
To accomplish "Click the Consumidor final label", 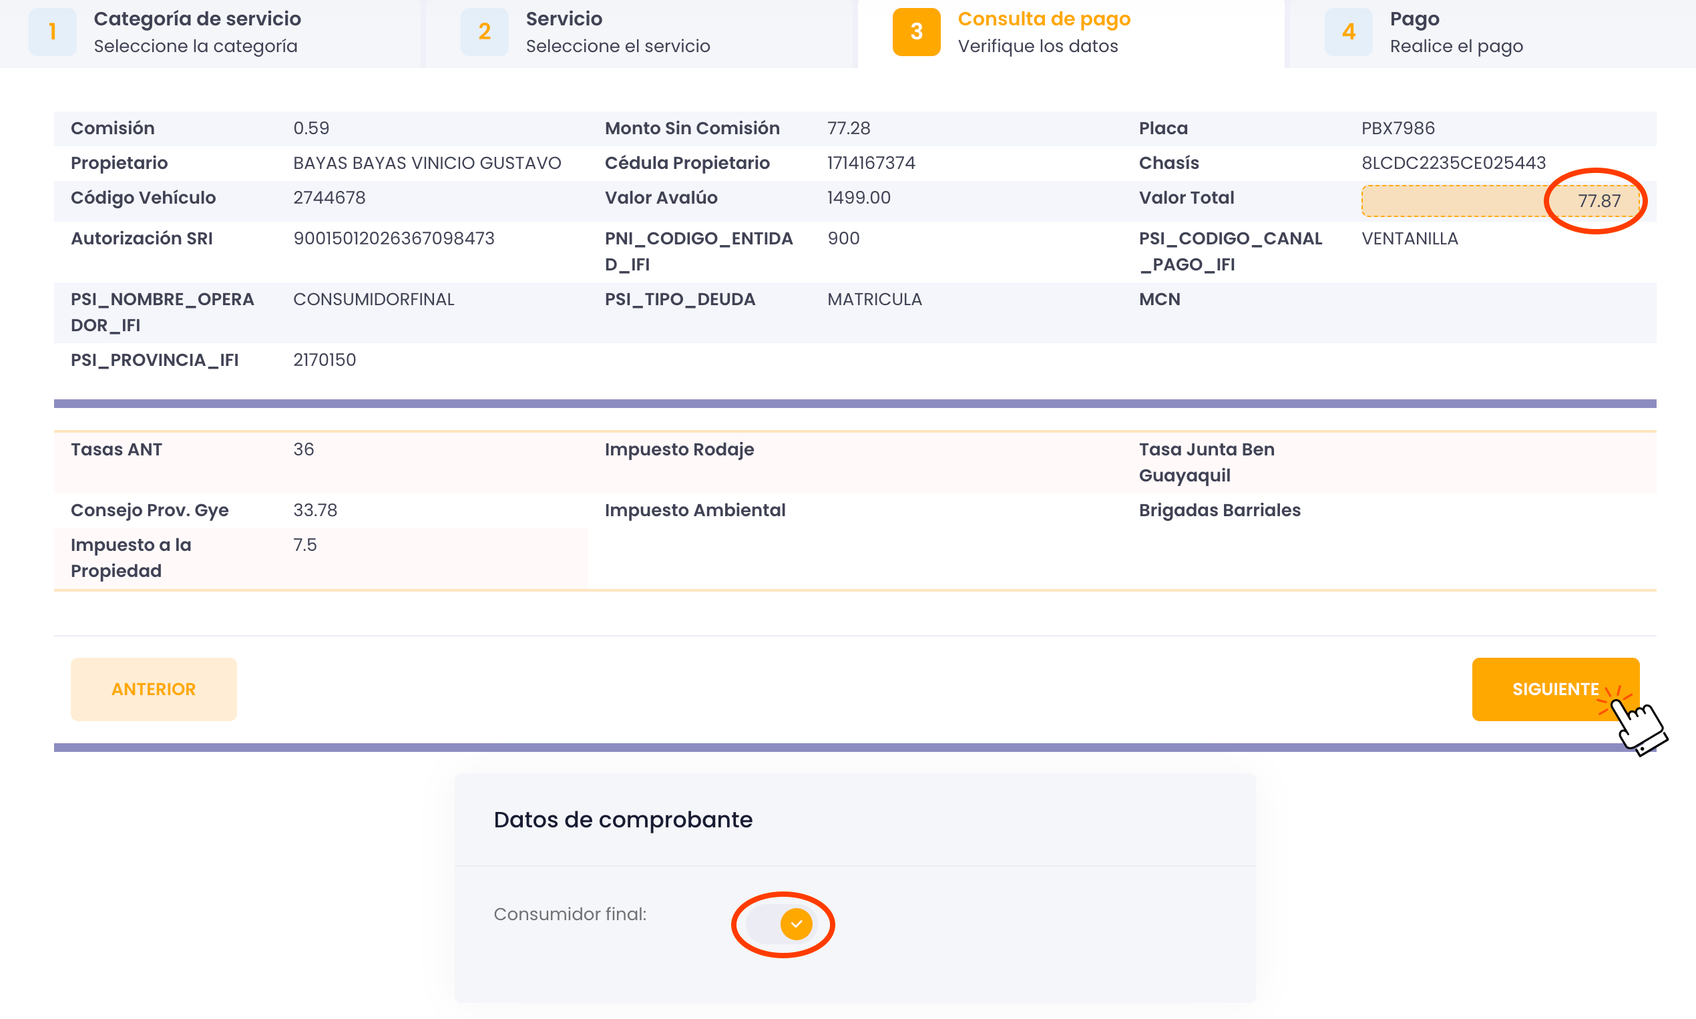I will (x=570, y=914).
